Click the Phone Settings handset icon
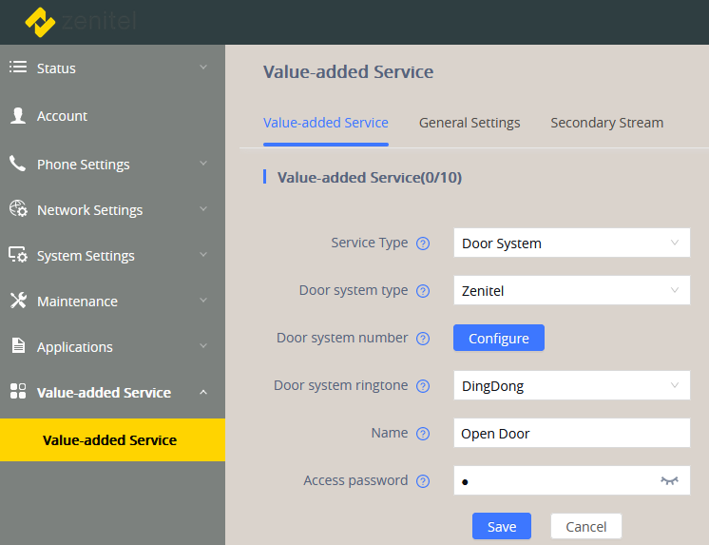 pyautogui.click(x=17, y=164)
